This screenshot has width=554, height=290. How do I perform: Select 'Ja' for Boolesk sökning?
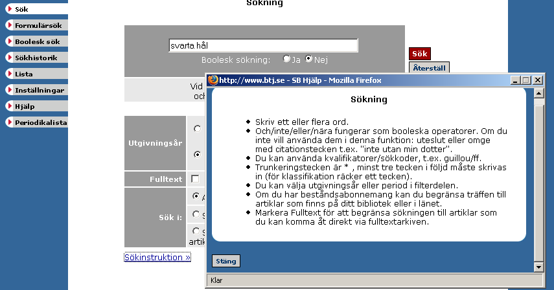tap(286, 59)
